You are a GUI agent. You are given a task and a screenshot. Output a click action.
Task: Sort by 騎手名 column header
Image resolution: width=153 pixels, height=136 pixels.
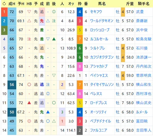tap(144, 4)
